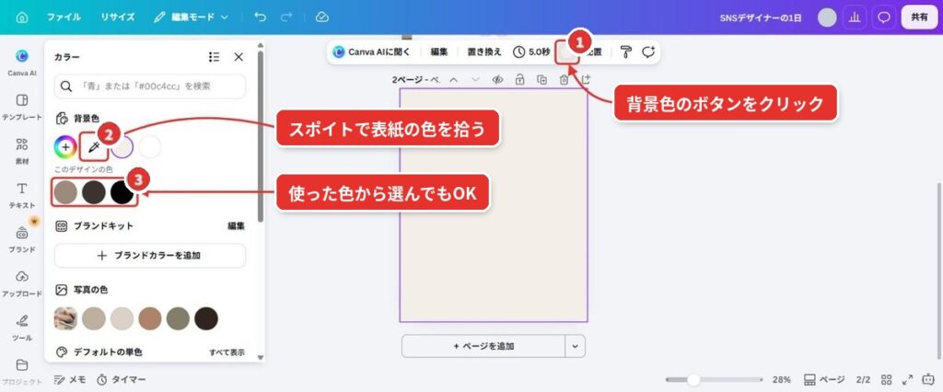This screenshot has height=392, width=943.
Task: Open the アップロード sidebar tab
Action: click(22, 283)
